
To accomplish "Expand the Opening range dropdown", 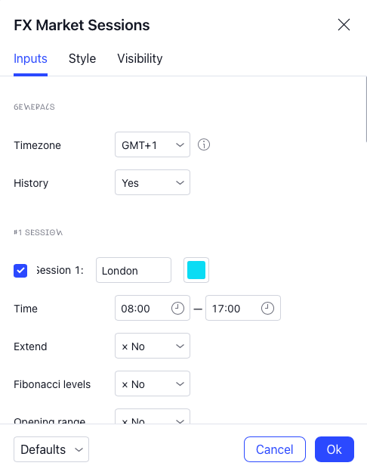I will point(153,416).
